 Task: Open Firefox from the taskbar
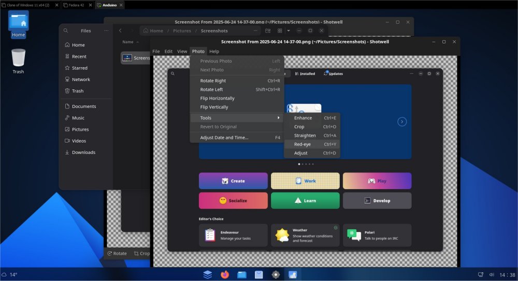pyautogui.click(x=225, y=275)
